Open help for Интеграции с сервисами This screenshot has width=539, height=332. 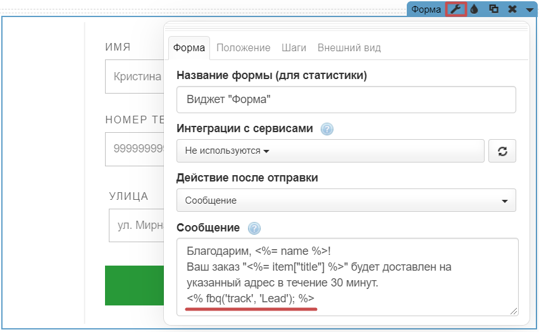pos(326,129)
